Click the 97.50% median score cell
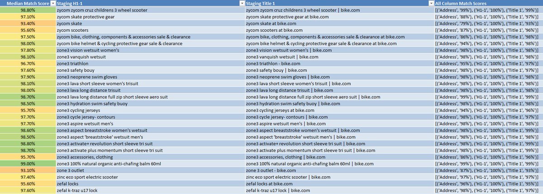This screenshot has height=194, width=543. pos(28,37)
